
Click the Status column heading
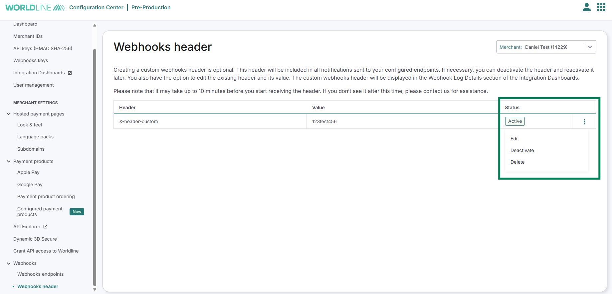[x=512, y=108]
